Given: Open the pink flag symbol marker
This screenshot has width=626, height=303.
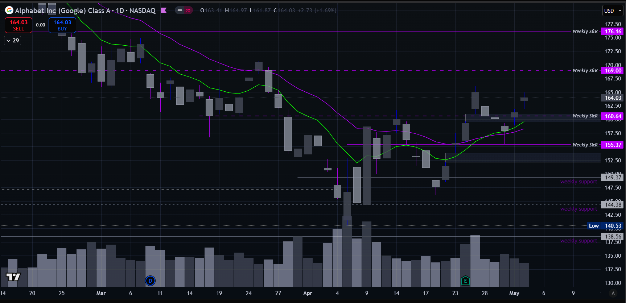Looking at the screenshot, I should click(x=164, y=11).
